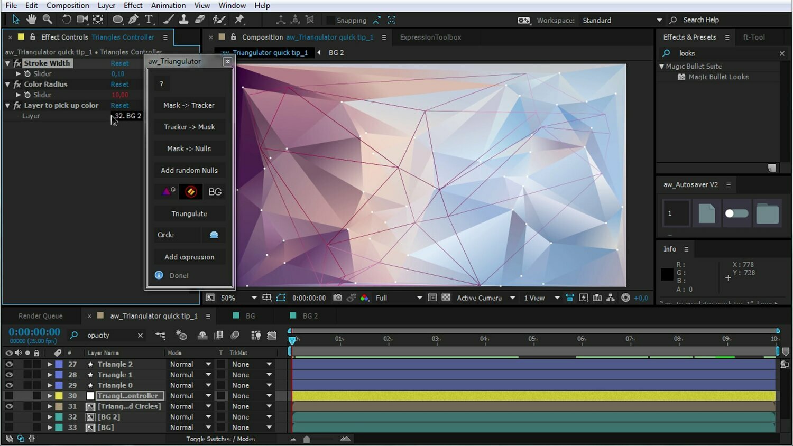This screenshot has width=793, height=446.
Task: Click the Add random Nulls button
Action: pos(189,170)
